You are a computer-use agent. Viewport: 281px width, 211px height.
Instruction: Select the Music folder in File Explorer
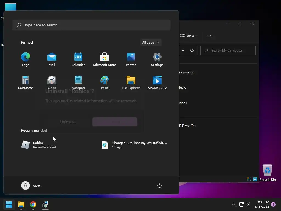tap(182, 88)
